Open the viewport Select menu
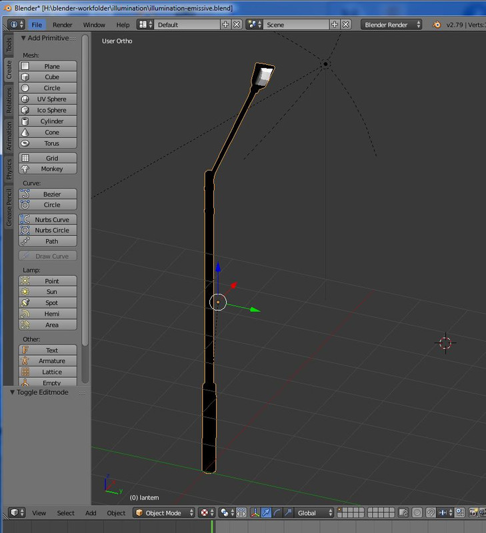The height and width of the screenshot is (533, 486). point(65,513)
